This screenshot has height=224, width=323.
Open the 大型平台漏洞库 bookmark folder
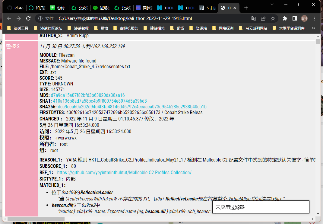point(289,28)
